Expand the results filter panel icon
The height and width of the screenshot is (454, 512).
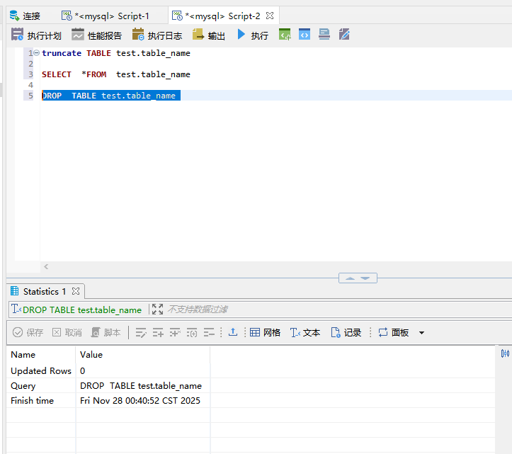point(157,310)
